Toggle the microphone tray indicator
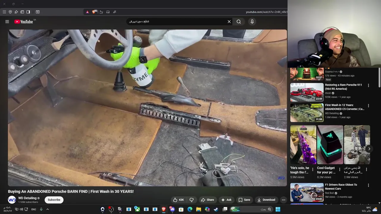 coord(41,209)
